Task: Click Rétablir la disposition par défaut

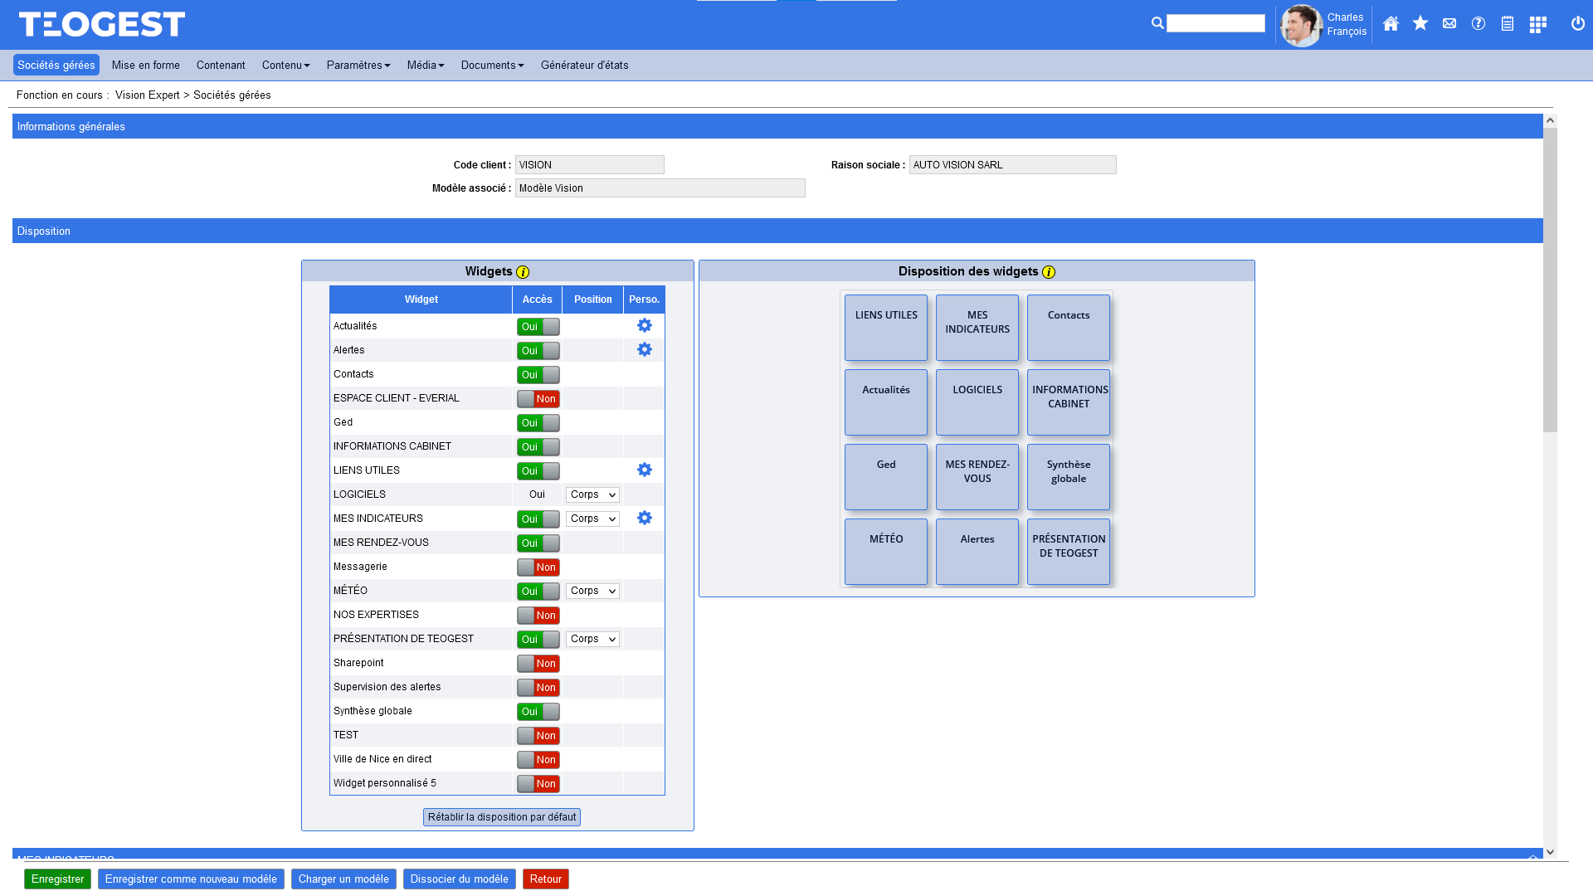Action: pyautogui.click(x=501, y=817)
